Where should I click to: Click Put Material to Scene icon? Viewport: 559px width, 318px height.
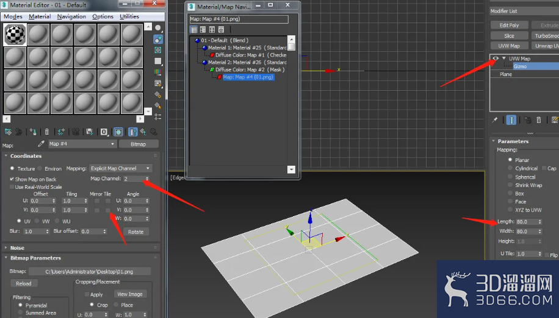19,132
